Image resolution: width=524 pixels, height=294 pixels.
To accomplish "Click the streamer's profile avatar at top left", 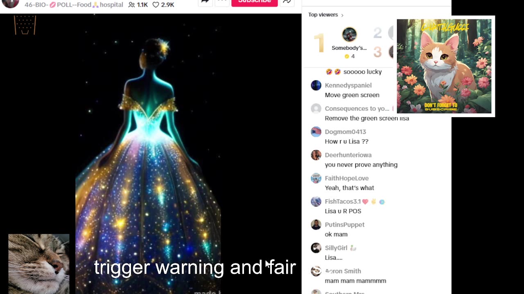I will 10,3.
